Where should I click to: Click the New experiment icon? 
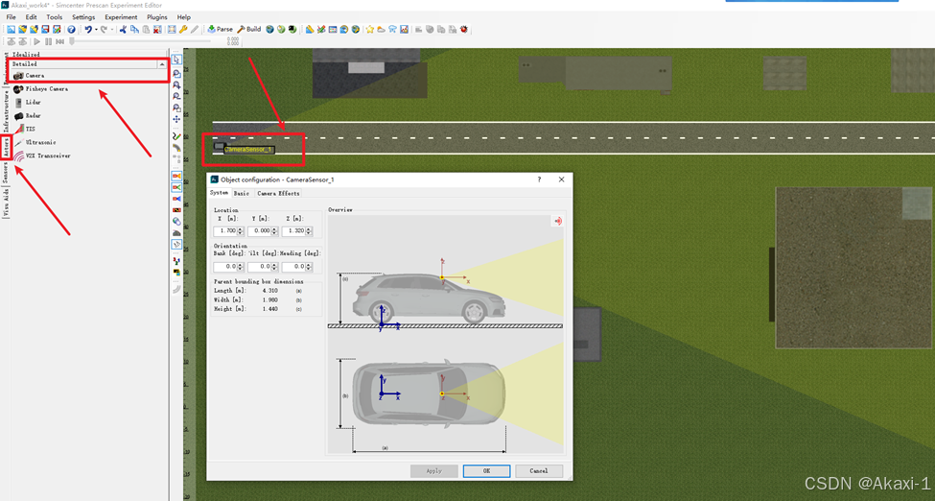tap(11, 29)
